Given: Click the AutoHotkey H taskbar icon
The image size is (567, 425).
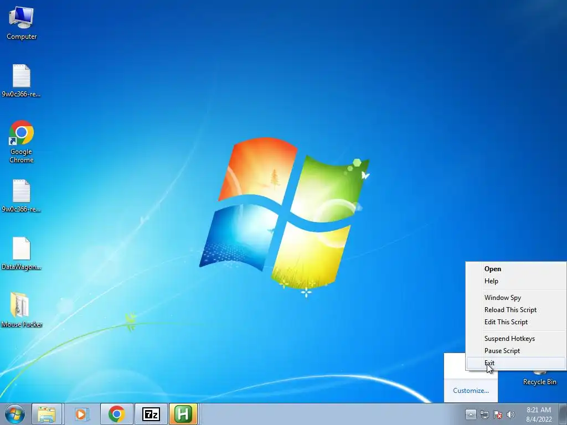Looking at the screenshot, I should [x=183, y=414].
